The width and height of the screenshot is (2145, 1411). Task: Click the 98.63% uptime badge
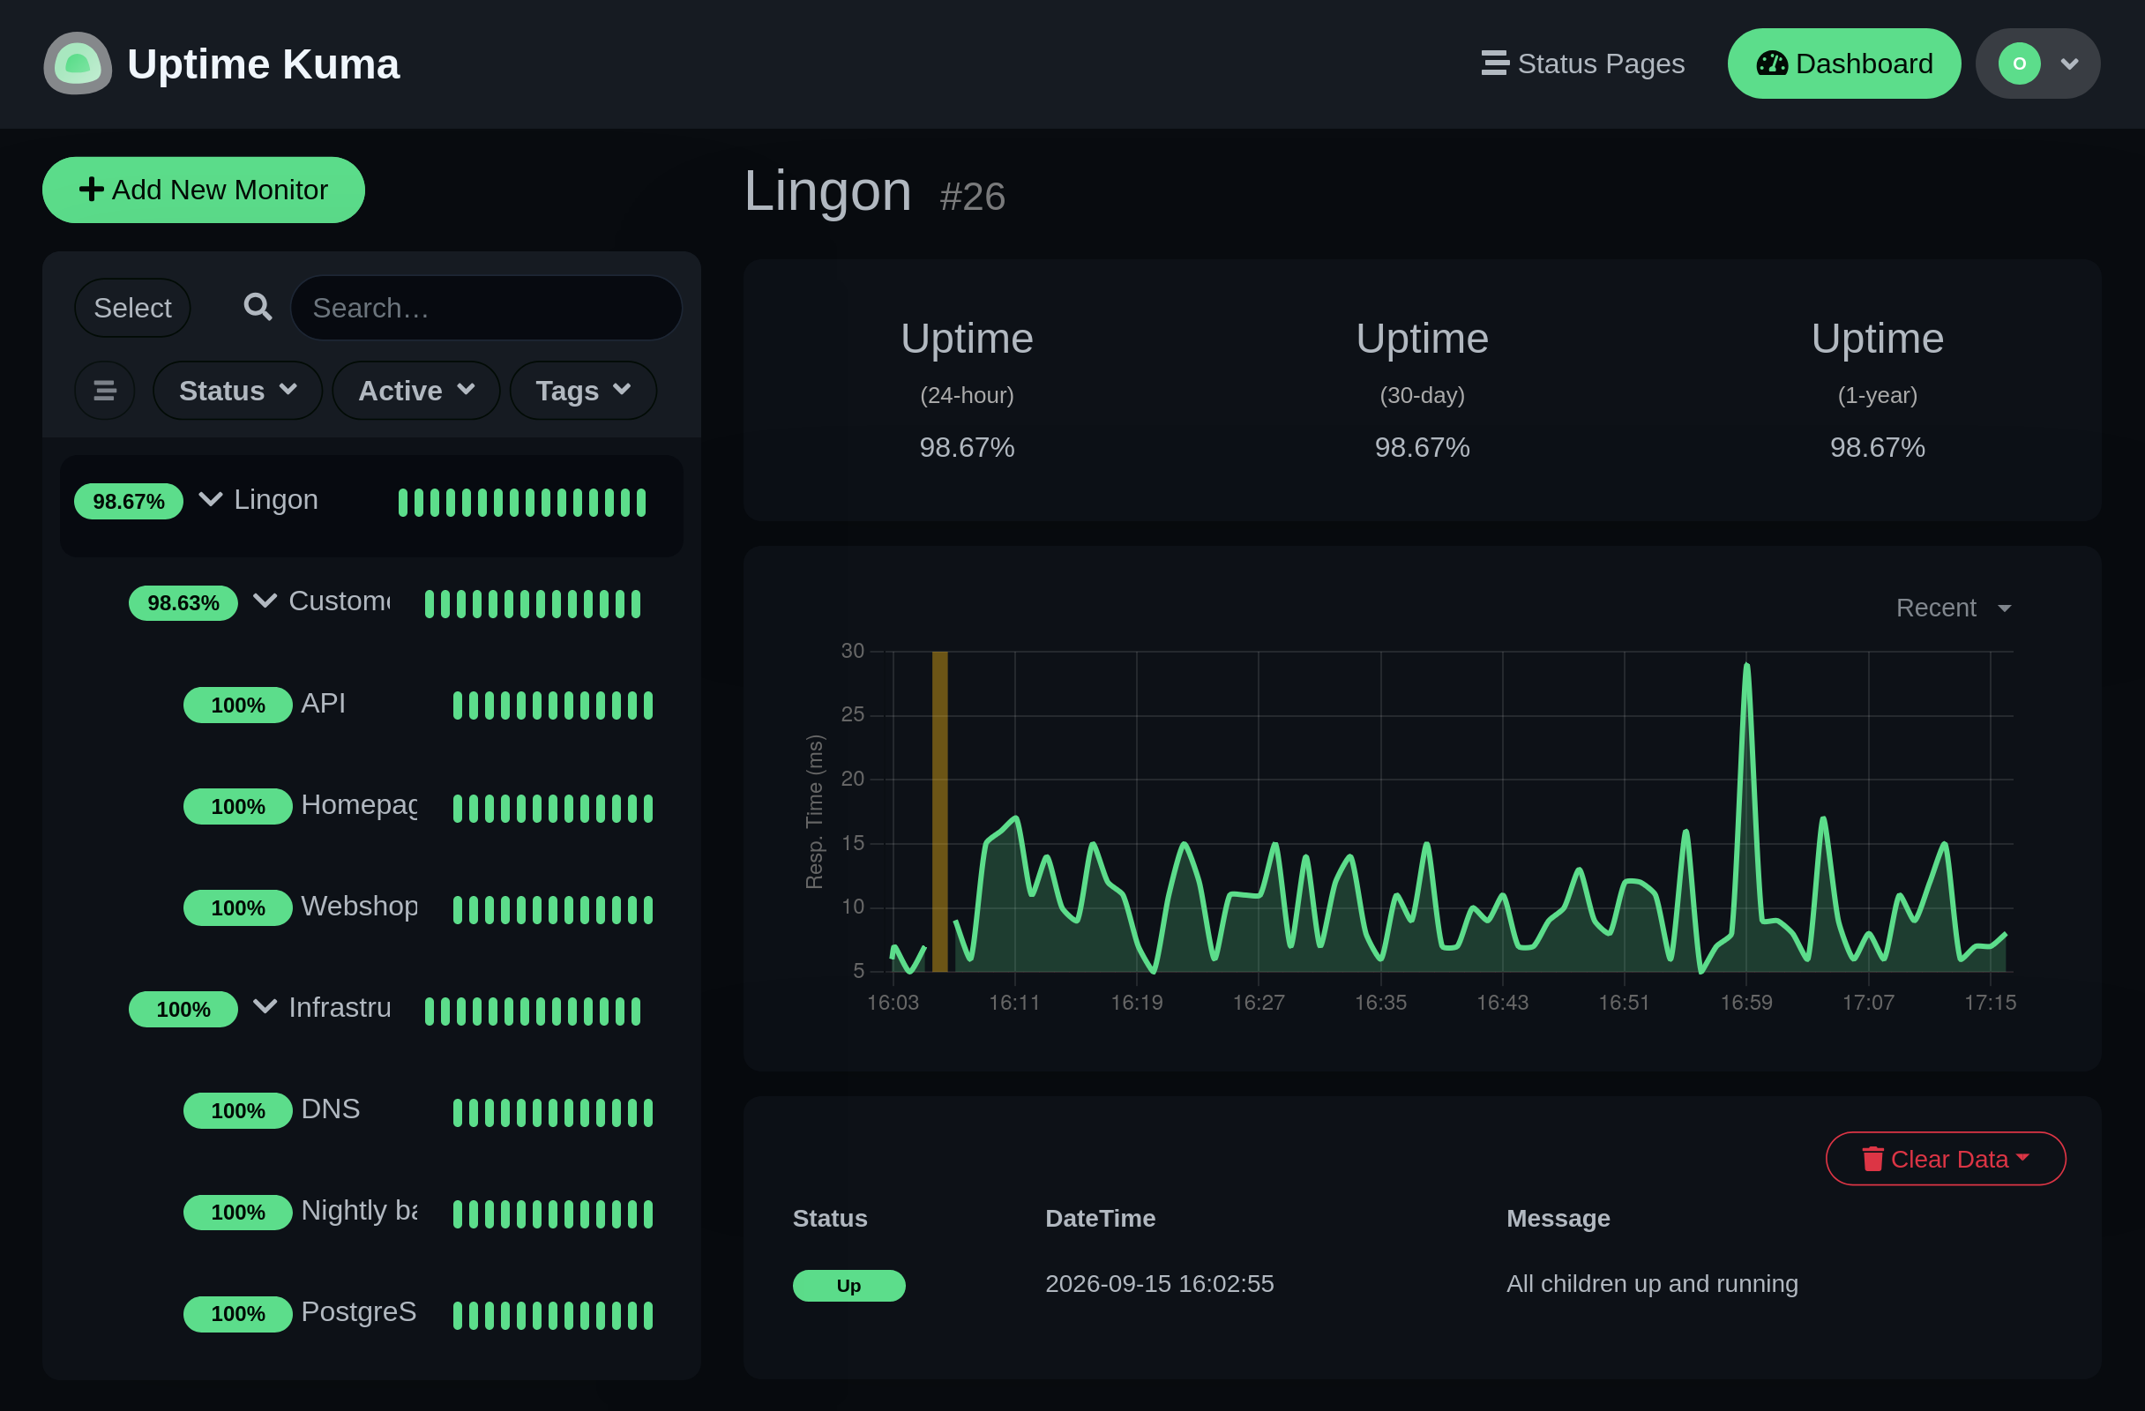tap(183, 603)
